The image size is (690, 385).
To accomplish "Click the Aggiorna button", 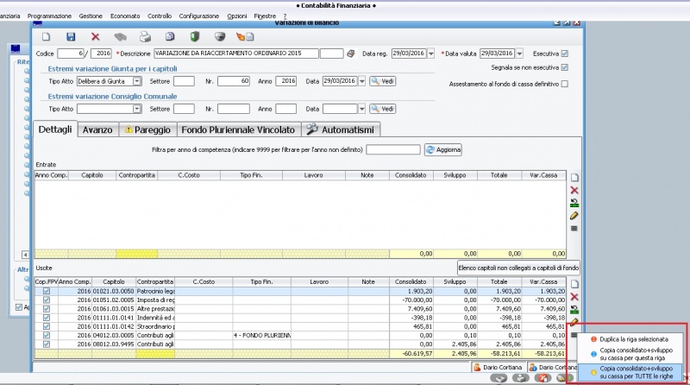I will tap(444, 150).
